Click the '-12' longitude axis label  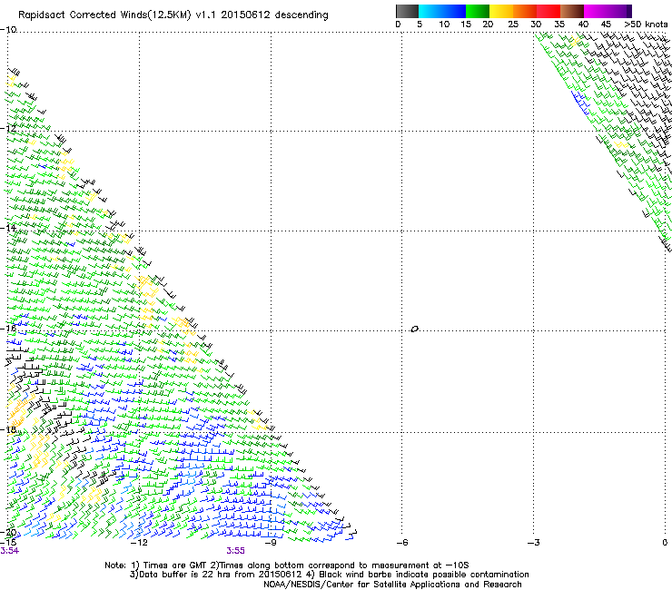[x=139, y=543]
